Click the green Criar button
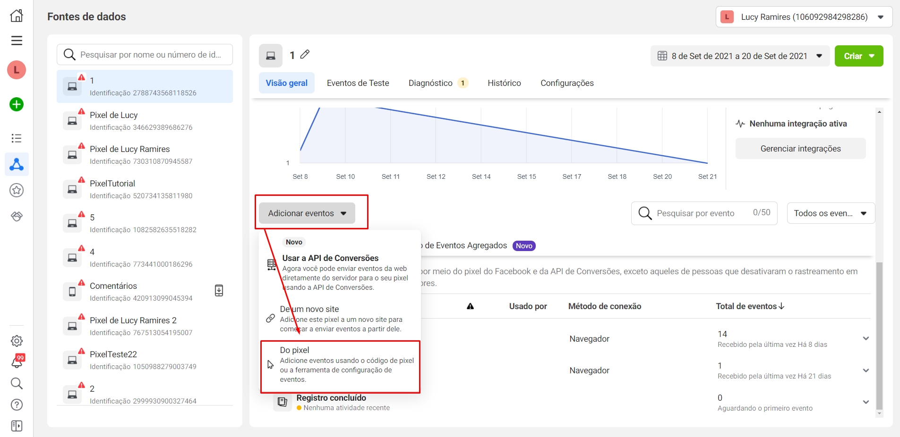 click(x=858, y=56)
